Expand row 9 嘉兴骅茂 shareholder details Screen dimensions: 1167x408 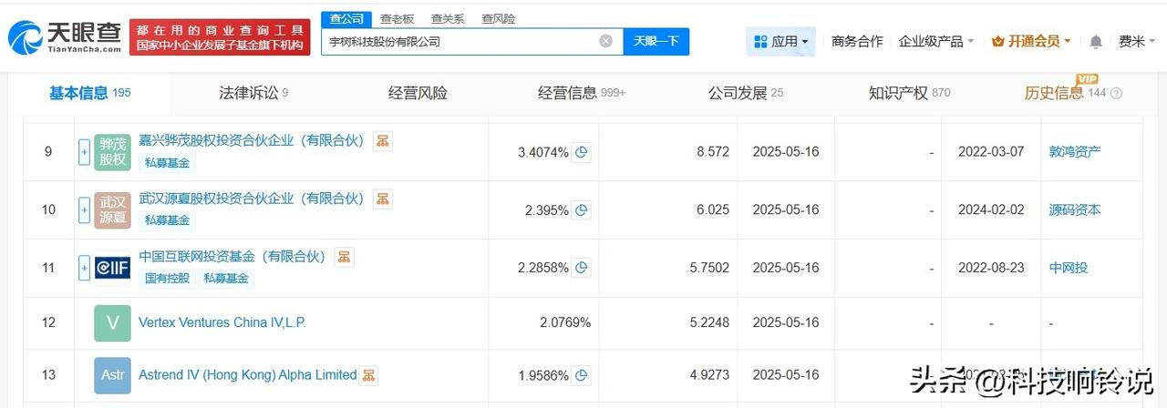click(x=85, y=152)
